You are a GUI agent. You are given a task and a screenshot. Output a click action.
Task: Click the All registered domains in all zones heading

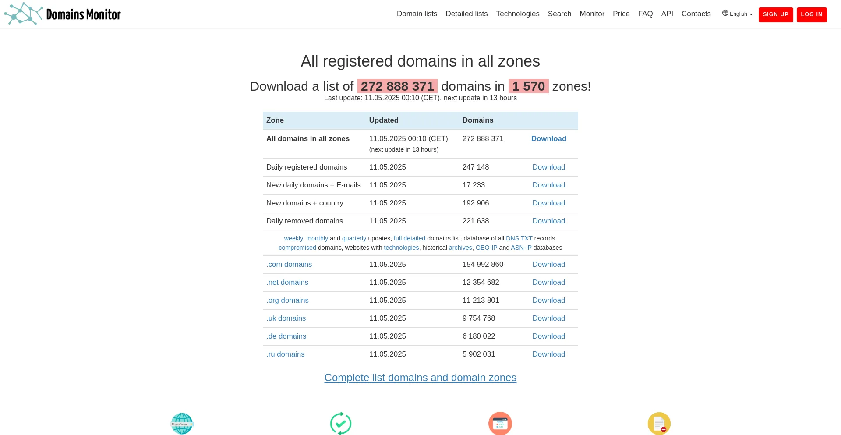click(420, 61)
